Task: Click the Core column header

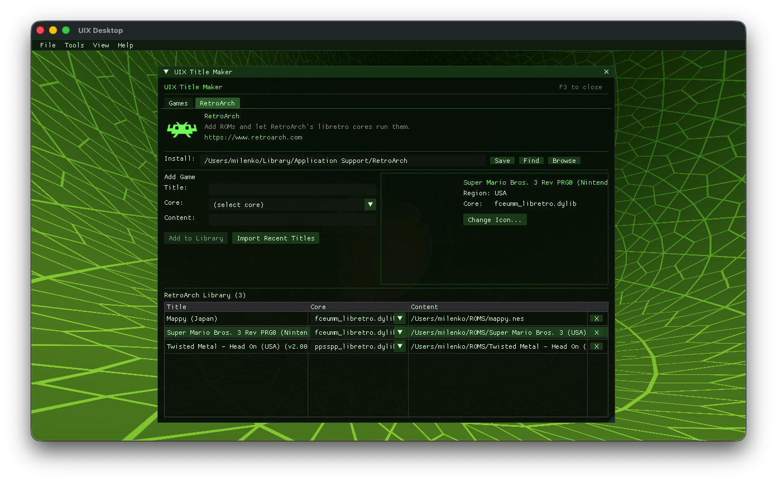Action: point(358,307)
